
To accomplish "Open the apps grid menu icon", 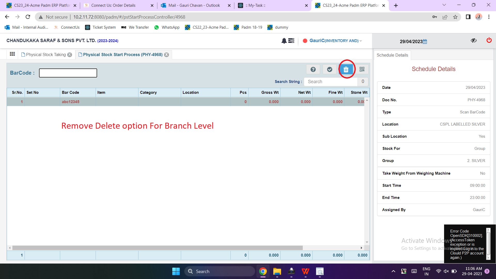I will pyautogui.click(x=12, y=54).
